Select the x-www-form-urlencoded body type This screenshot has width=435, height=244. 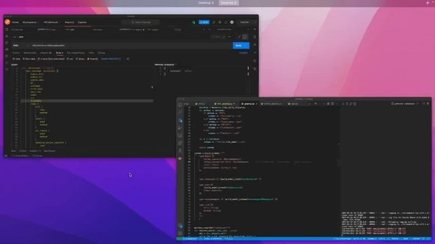52,59
